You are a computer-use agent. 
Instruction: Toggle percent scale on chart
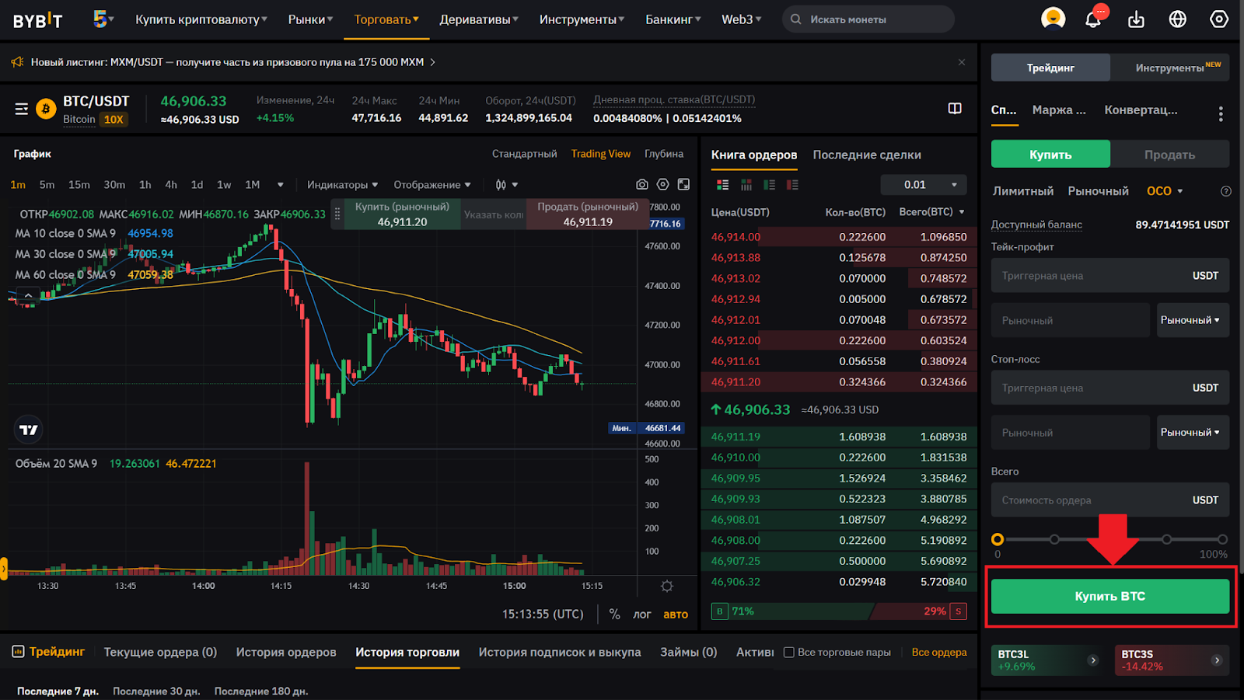pyautogui.click(x=614, y=614)
